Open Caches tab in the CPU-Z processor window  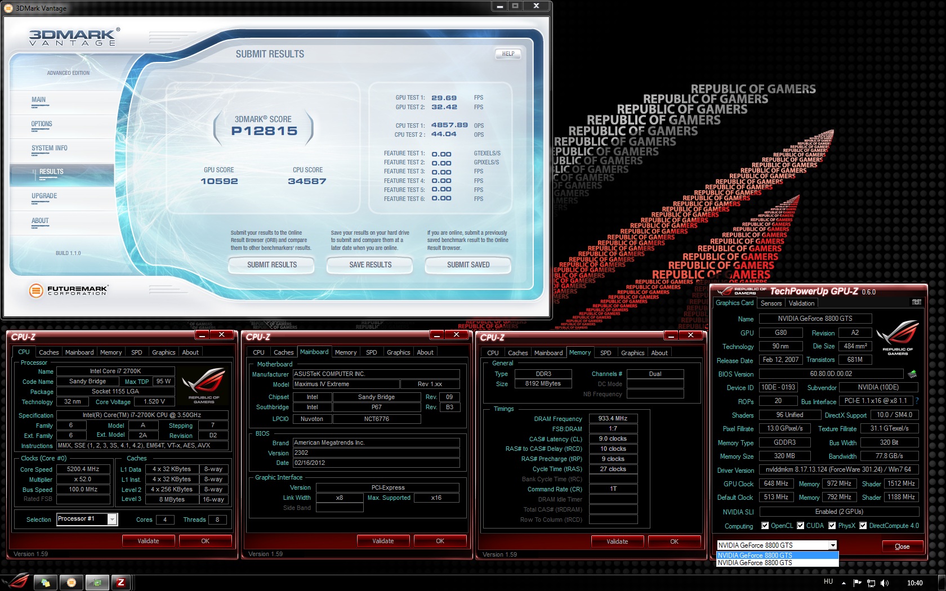48,352
